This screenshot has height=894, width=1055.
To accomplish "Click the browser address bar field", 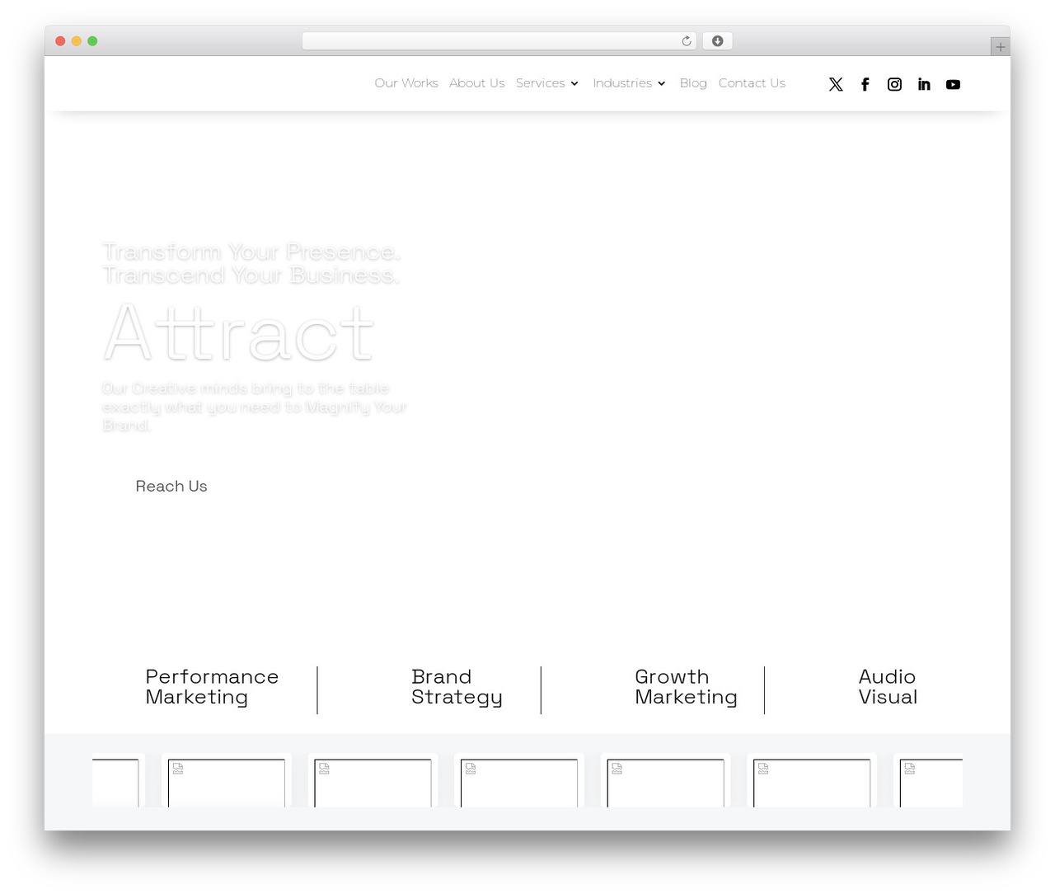I will (x=499, y=41).
